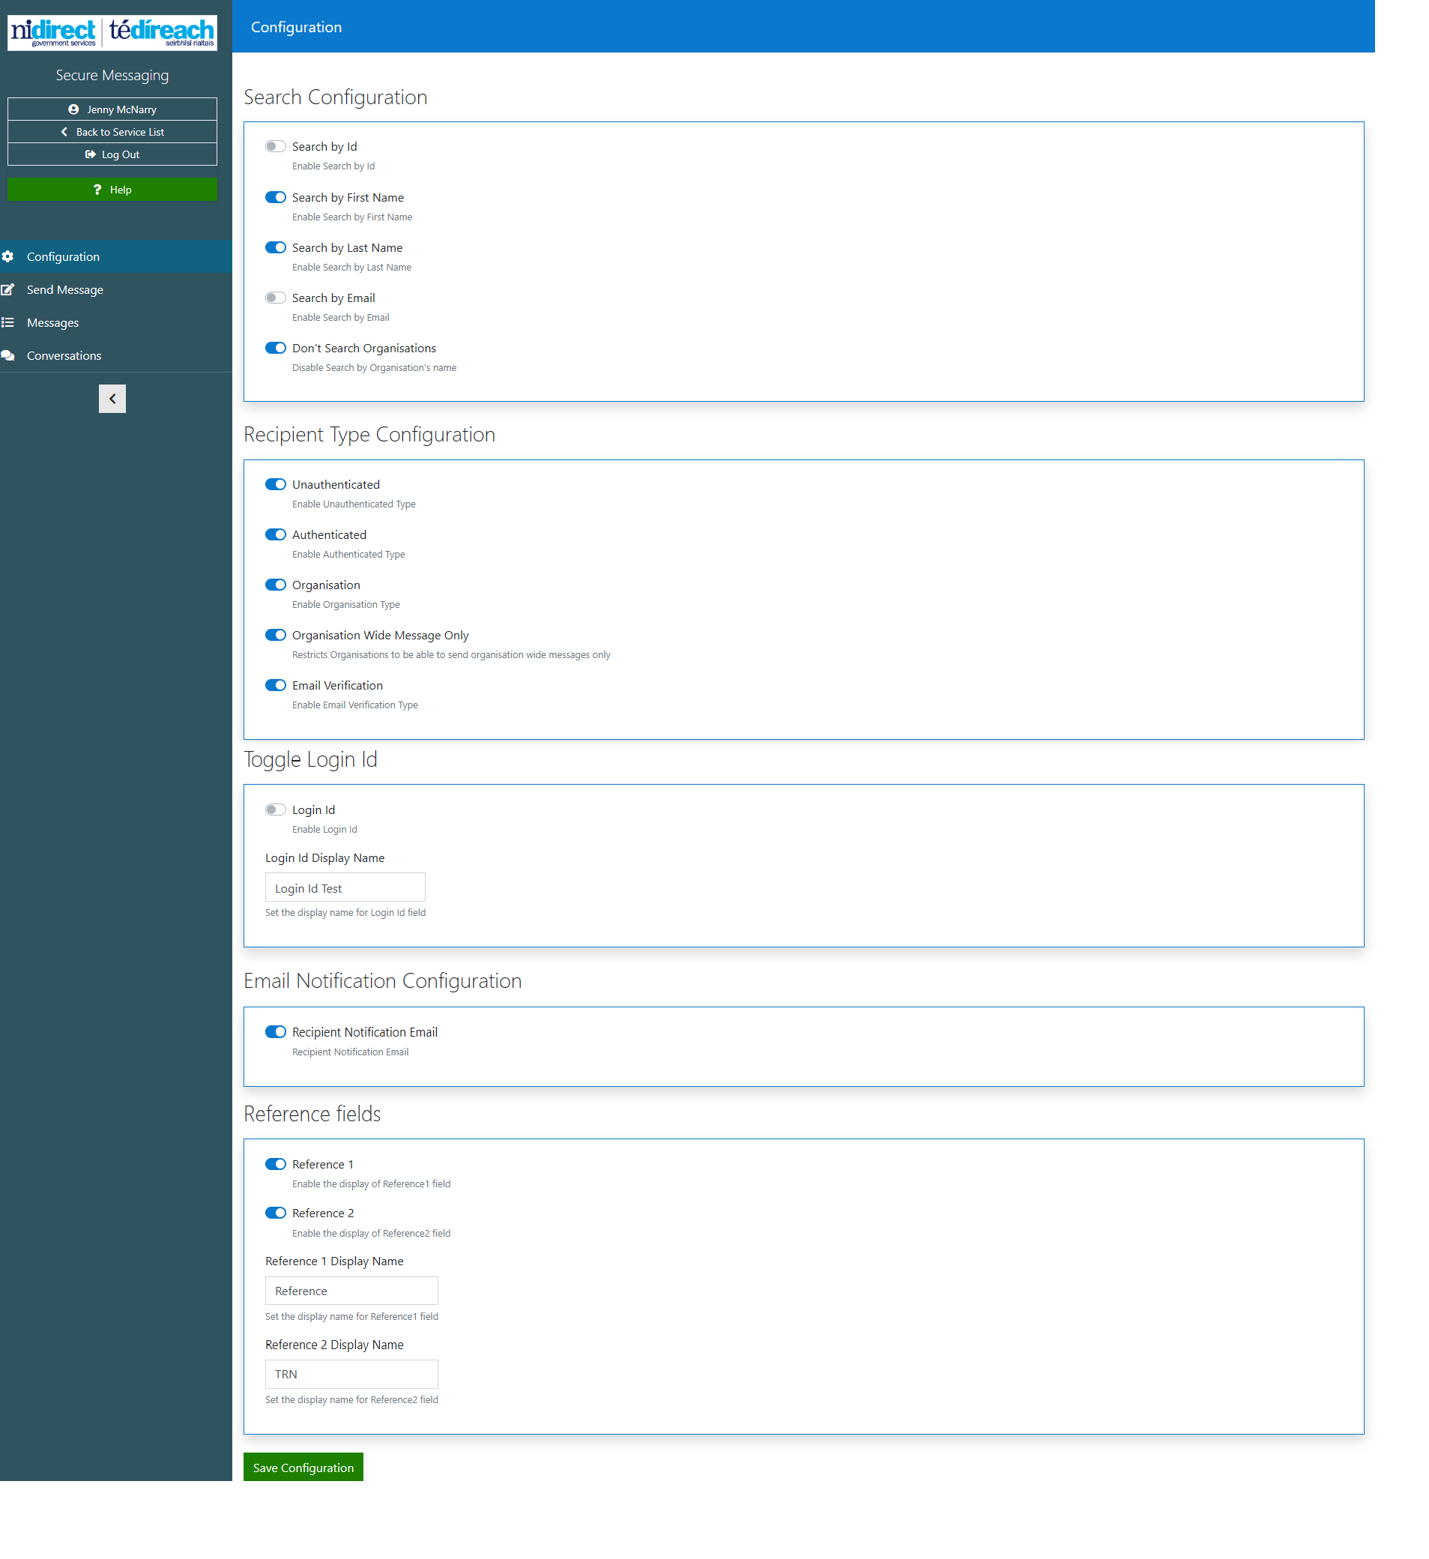1429x1559 pixels.
Task: Enable the Search by Id toggle
Action: (275, 147)
